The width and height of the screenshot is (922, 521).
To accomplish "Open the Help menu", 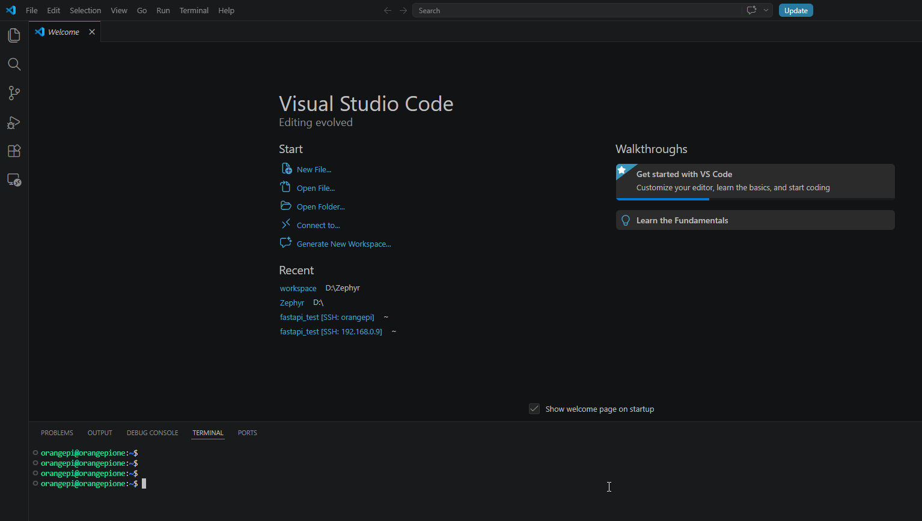I will [x=226, y=10].
